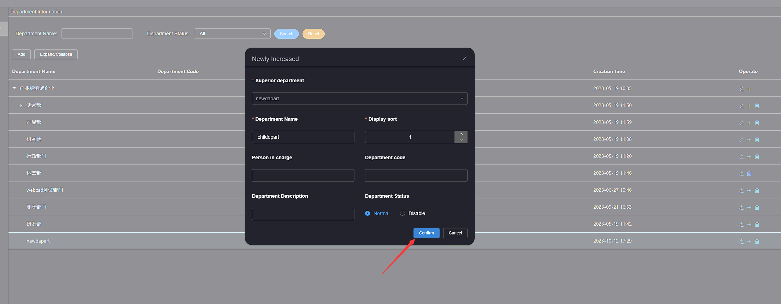
Task: Delete the 研究院 department row
Action: click(757, 140)
